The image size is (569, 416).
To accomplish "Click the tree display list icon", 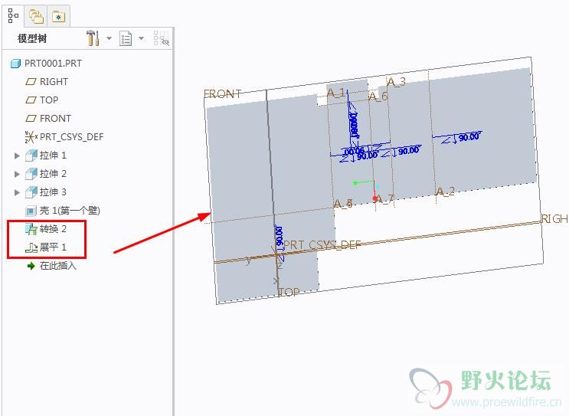I will tap(126, 38).
